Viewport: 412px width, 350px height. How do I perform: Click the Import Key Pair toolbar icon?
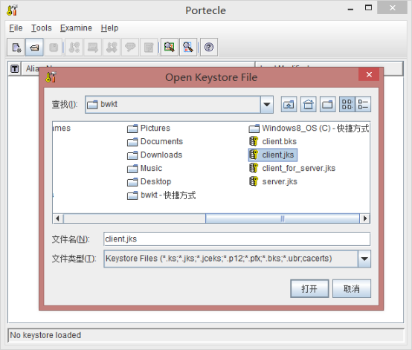112,48
